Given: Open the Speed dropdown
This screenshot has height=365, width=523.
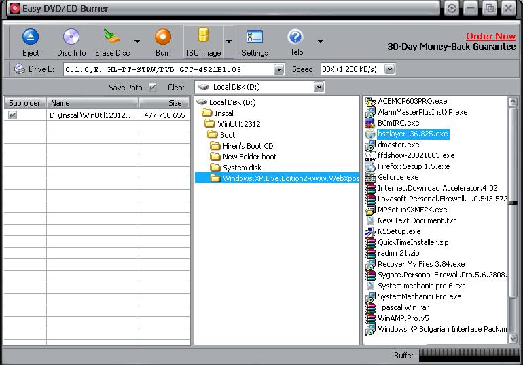Looking at the screenshot, I should 390,69.
